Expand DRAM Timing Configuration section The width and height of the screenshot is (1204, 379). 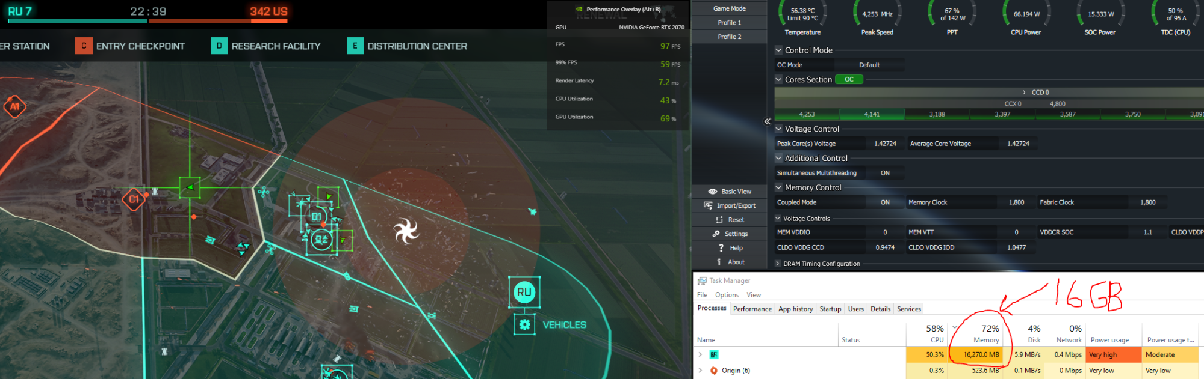778,264
